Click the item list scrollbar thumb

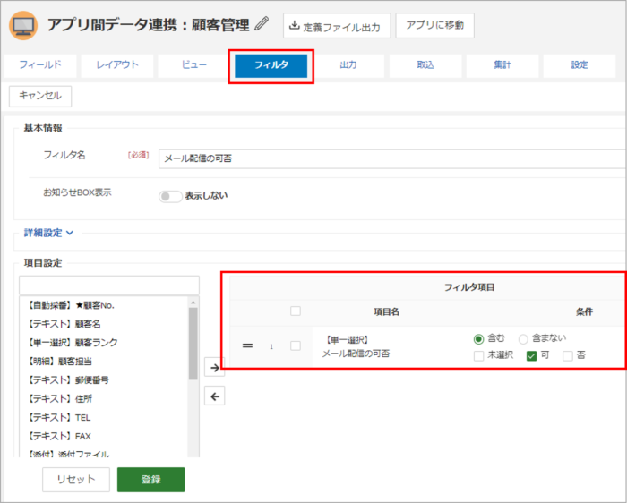point(193,344)
